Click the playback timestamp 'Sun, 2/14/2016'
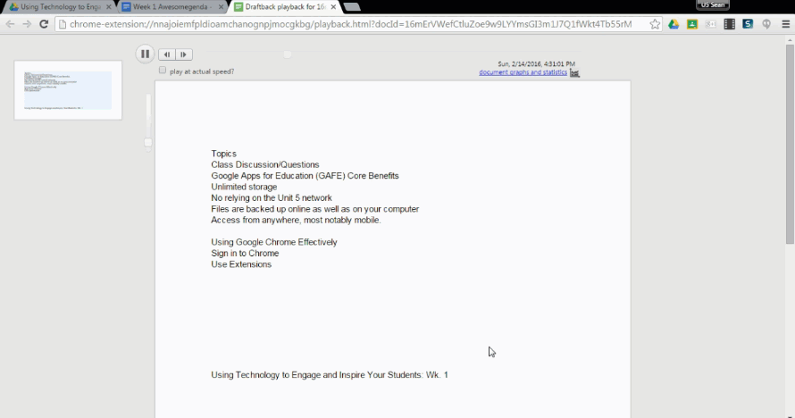The image size is (795, 418). 537,63
